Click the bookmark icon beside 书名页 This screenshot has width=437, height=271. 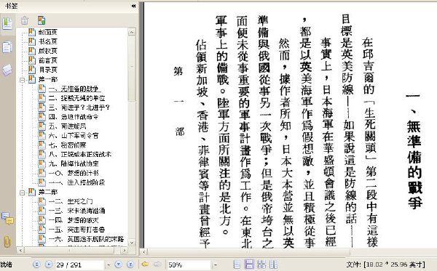tap(32, 41)
